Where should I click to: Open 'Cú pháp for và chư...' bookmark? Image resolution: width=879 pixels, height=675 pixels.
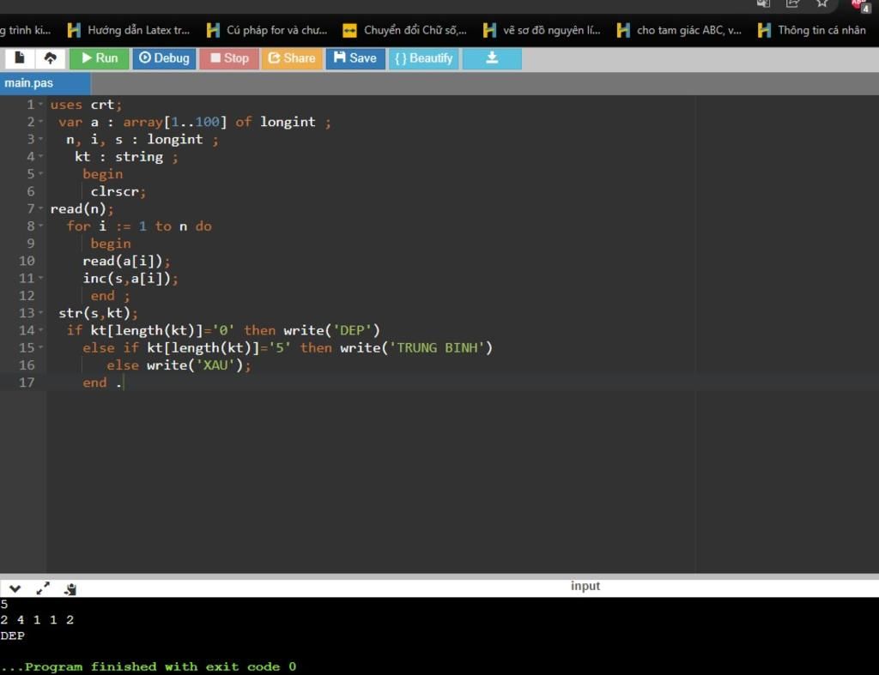268,30
